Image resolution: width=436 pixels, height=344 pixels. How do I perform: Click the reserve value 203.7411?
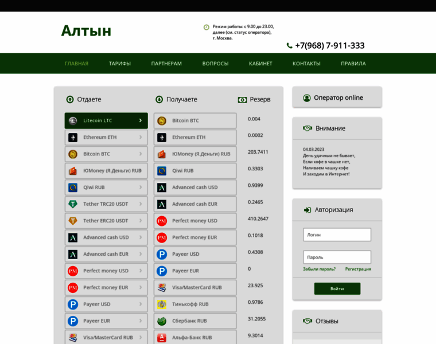pos(258,152)
